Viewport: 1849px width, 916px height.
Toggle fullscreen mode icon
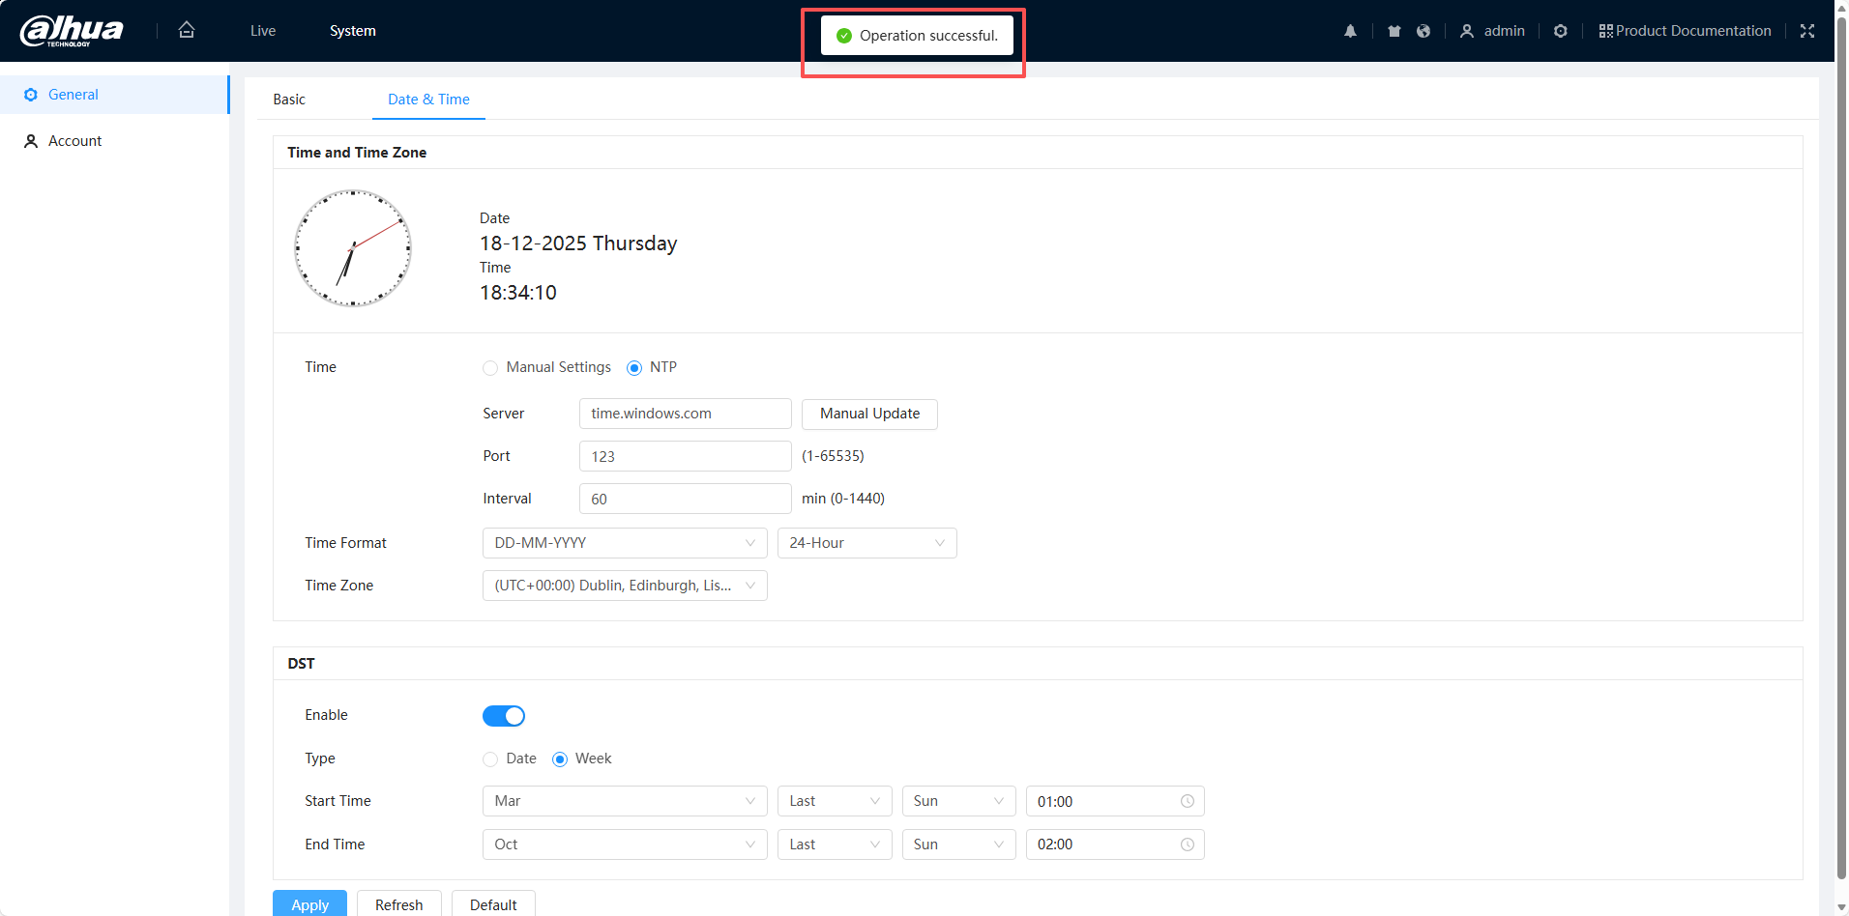[x=1806, y=31]
